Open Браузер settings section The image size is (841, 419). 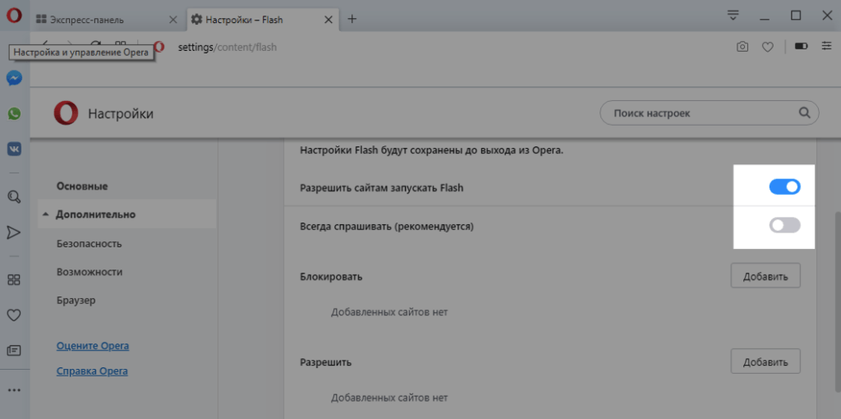[x=76, y=301]
